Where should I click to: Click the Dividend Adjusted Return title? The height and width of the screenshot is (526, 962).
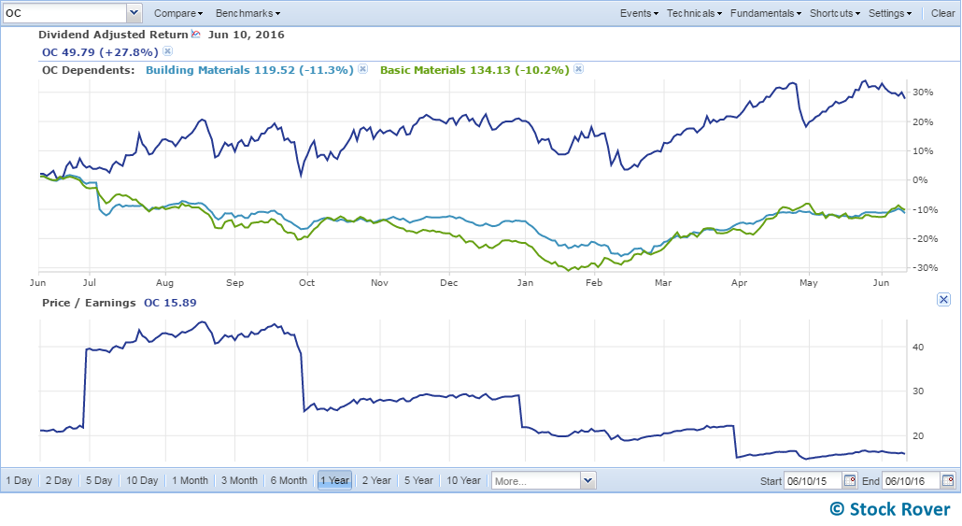click(113, 35)
